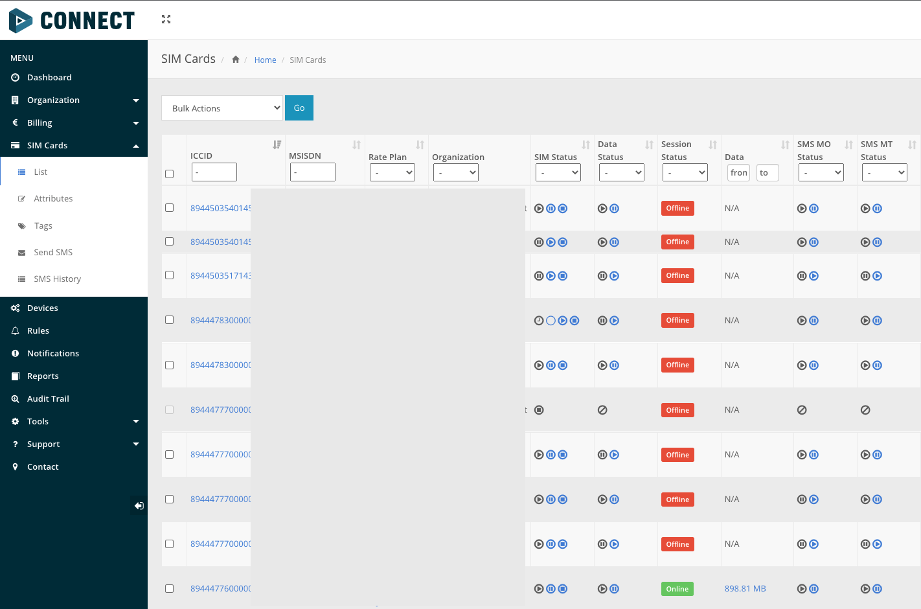This screenshot has height=609, width=921.
Task: Click the CONNECT logo
Action: [71, 21]
